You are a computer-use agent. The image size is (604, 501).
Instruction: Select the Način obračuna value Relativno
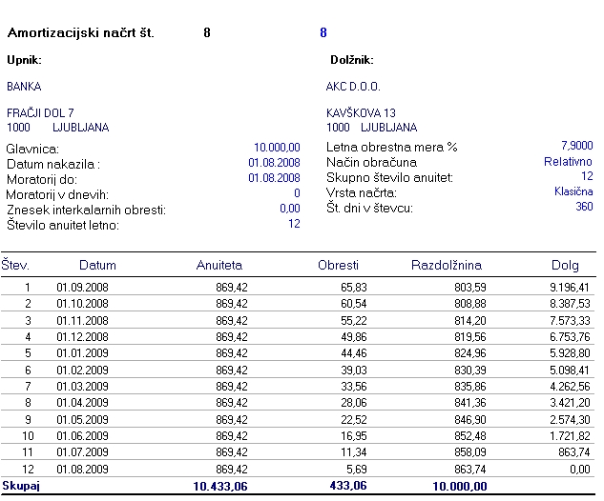coord(569,162)
